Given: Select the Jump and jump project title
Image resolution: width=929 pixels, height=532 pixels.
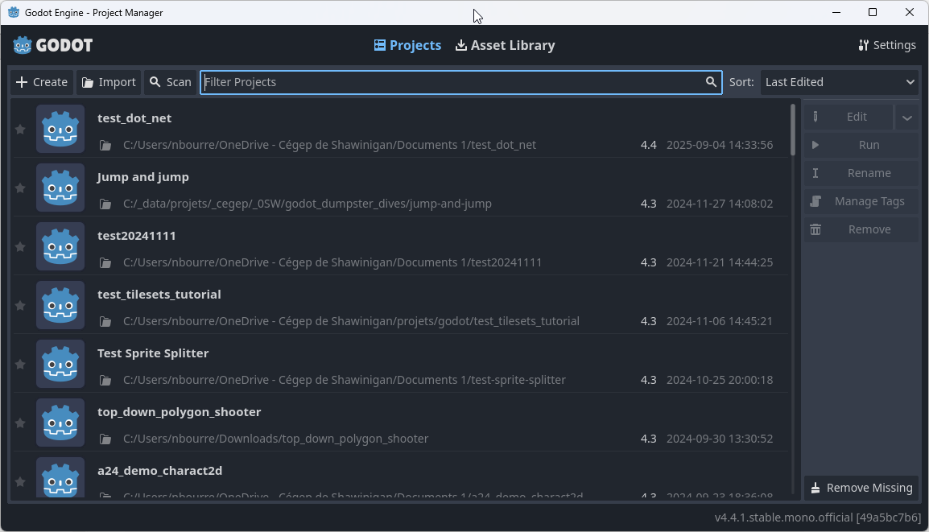Looking at the screenshot, I should [142, 176].
